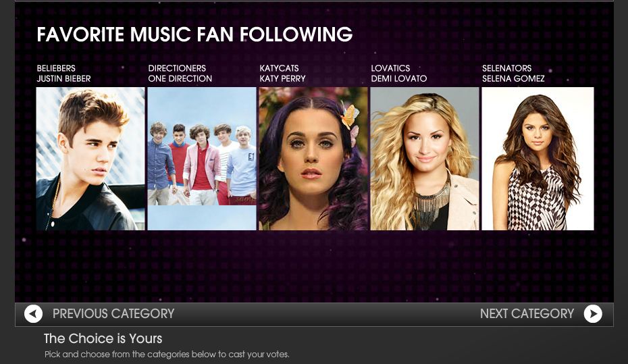Vote by clicking Selena Gomez photo

tap(538, 159)
